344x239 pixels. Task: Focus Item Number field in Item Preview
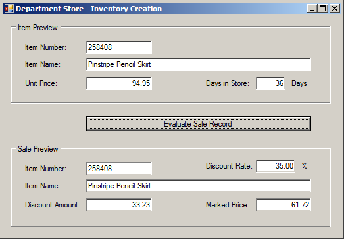tap(118, 47)
